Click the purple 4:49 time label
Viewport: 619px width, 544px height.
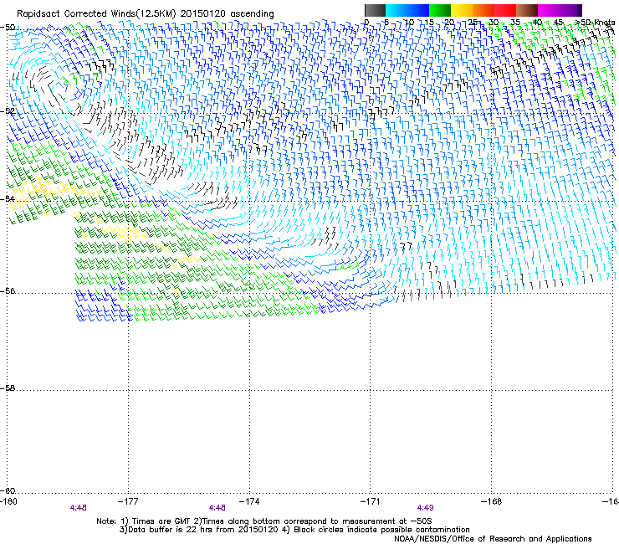[425, 508]
